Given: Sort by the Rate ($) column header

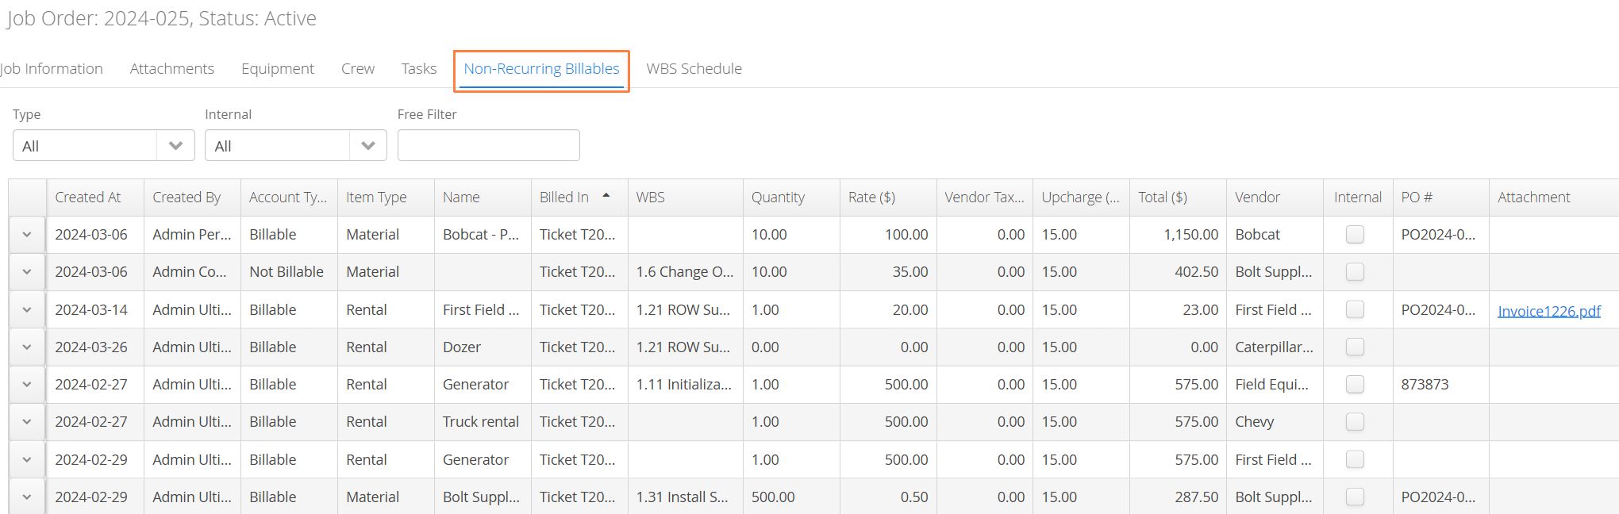Looking at the screenshot, I should tap(888, 198).
